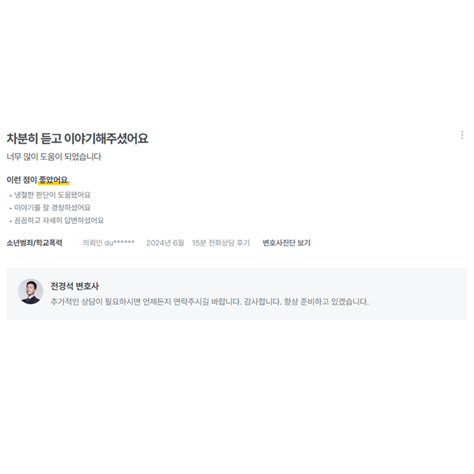Click the masked client ID du******
This screenshot has width=474, height=474.
(x=119, y=243)
